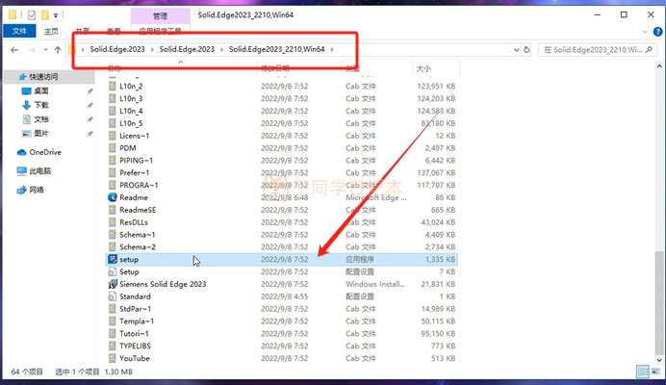This screenshot has height=385, width=666.
Task: Select the Readme Microsoft Edge file icon
Action: point(113,197)
